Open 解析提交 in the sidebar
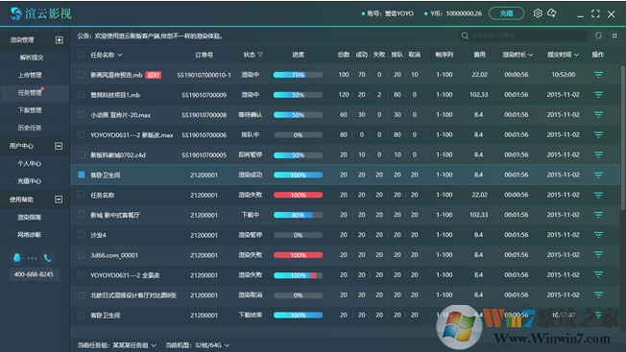626x352 pixels. 32,58
